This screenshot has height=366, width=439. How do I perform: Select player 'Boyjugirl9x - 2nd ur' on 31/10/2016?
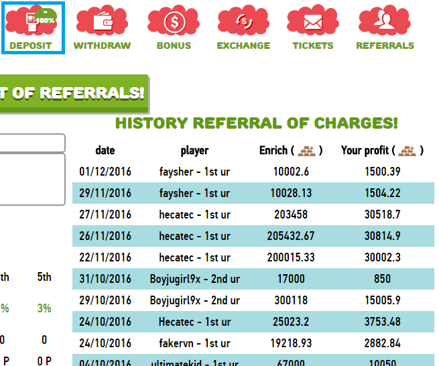pos(194,279)
